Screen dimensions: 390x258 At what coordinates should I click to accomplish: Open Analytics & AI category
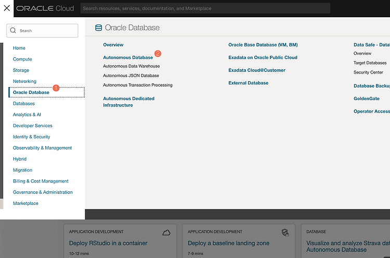pos(27,115)
